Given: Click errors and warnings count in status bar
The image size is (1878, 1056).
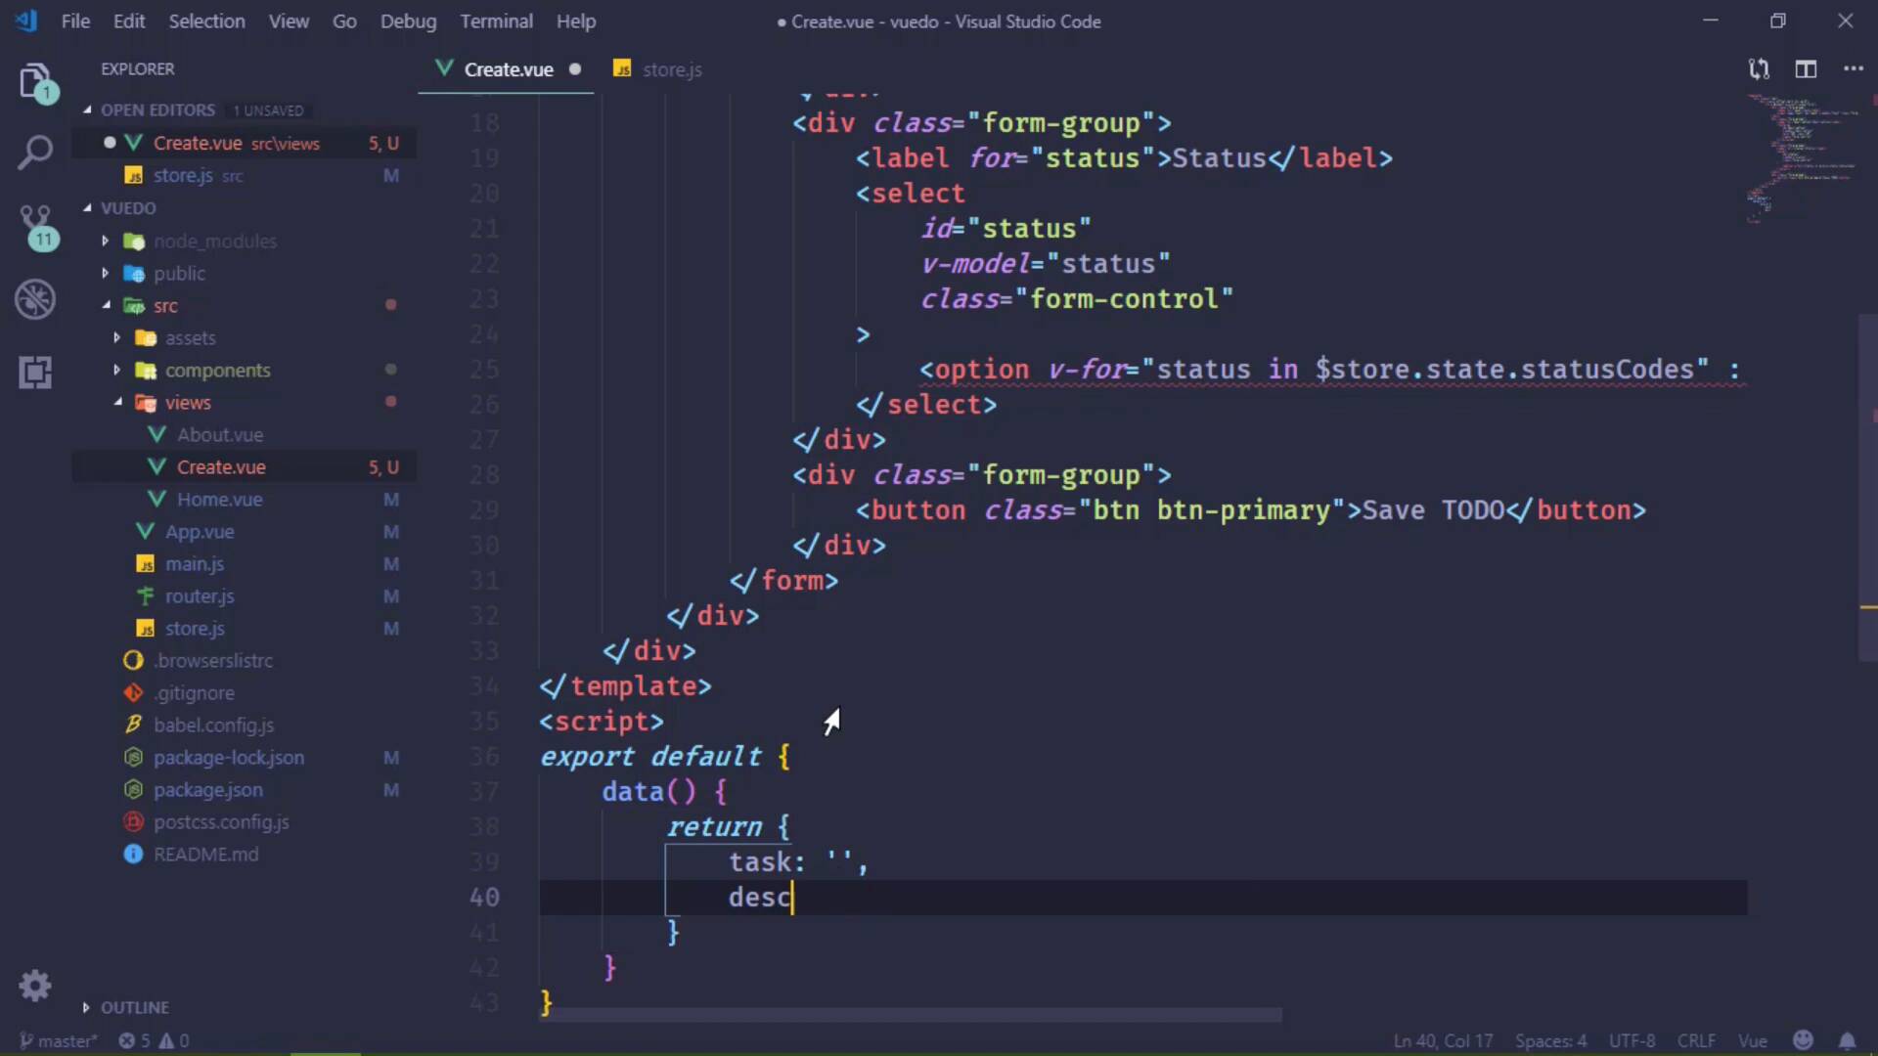Looking at the screenshot, I should point(155,1040).
